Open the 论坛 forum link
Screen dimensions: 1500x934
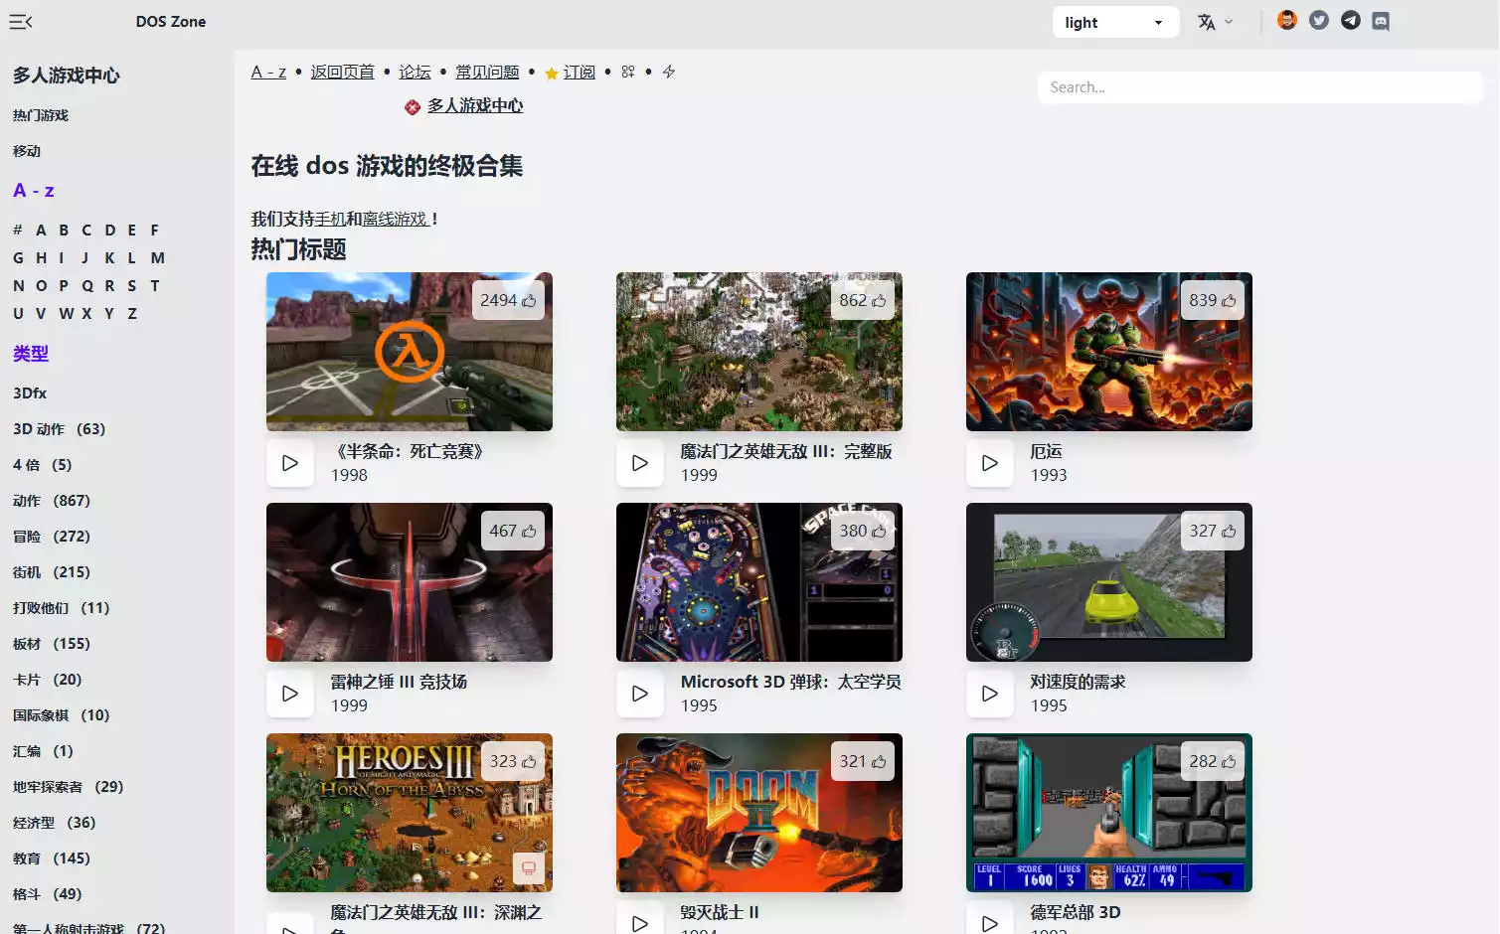[x=415, y=72]
